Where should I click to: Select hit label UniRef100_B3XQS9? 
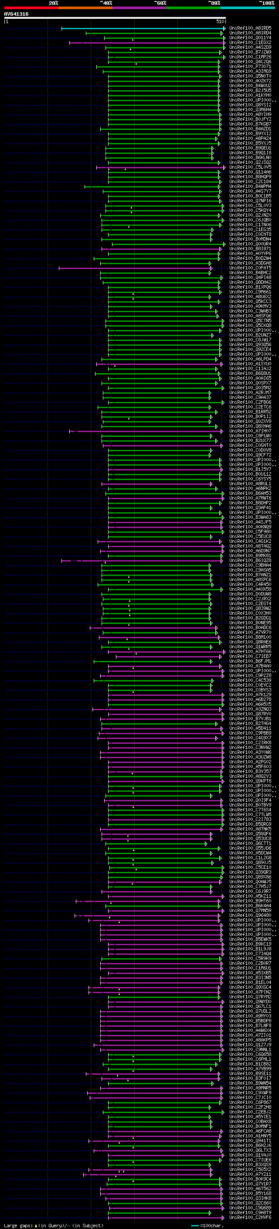point(250,1164)
